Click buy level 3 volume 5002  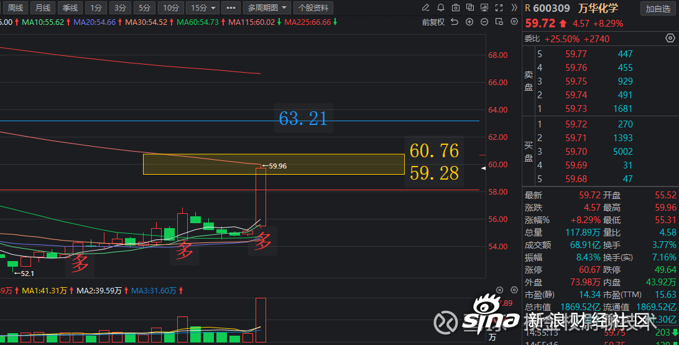[x=622, y=152]
